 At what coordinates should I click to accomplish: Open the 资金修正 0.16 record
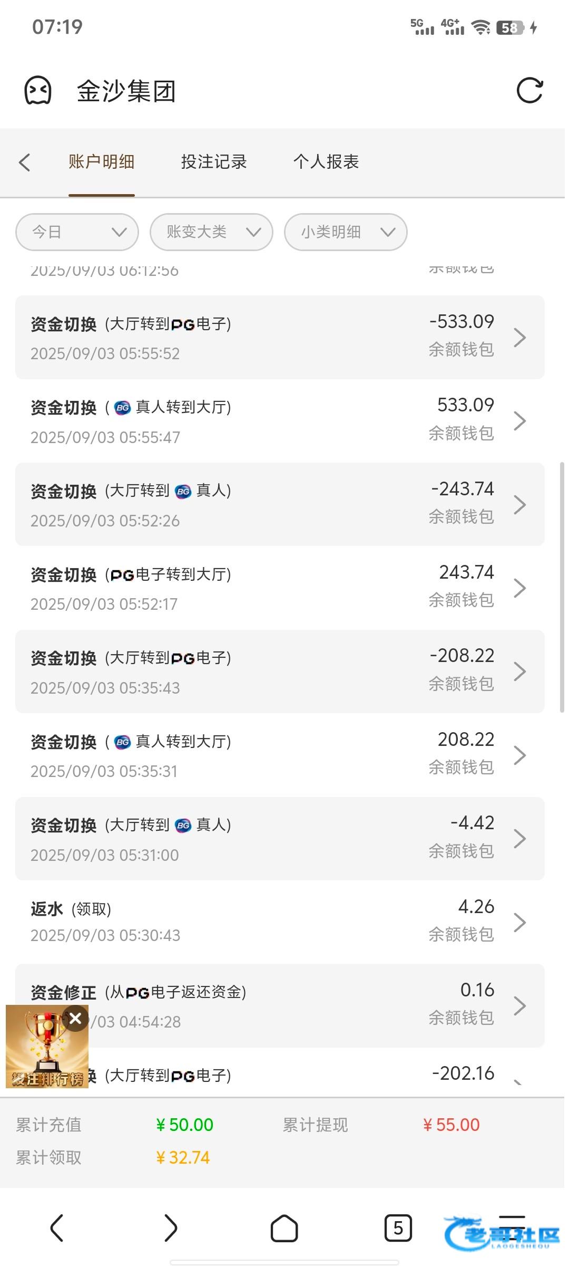pyautogui.click(x=316, y=1005)
